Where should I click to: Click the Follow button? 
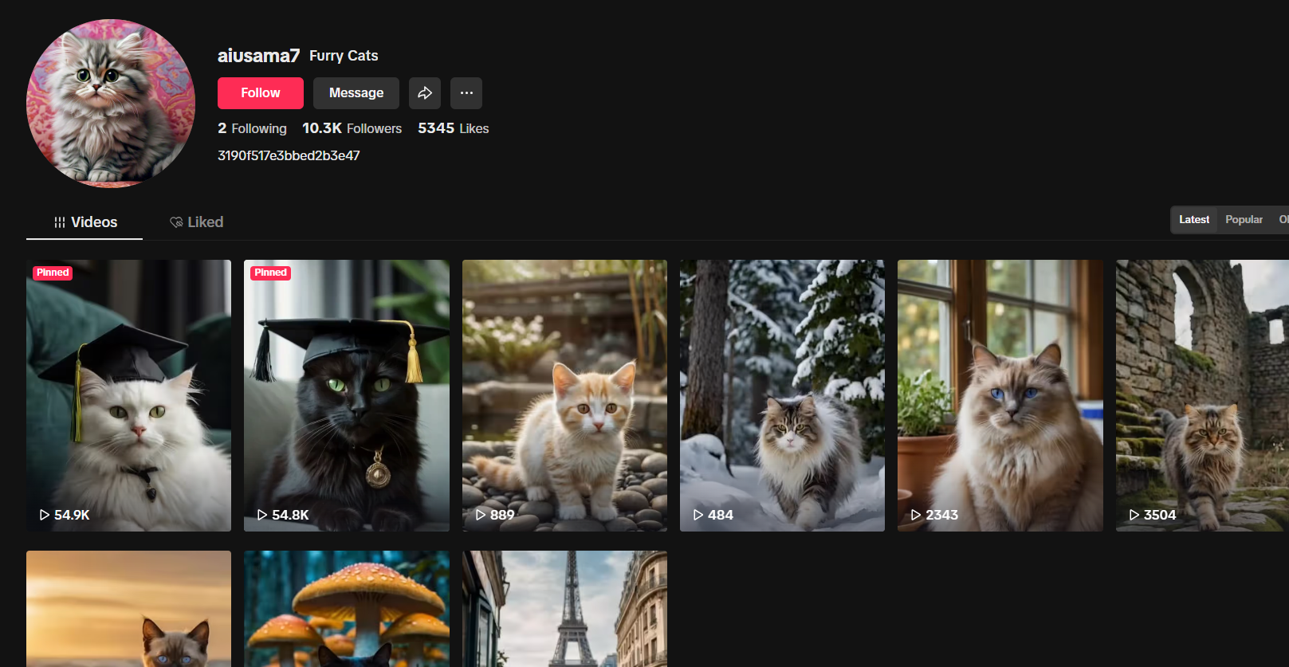coord(260,93)
